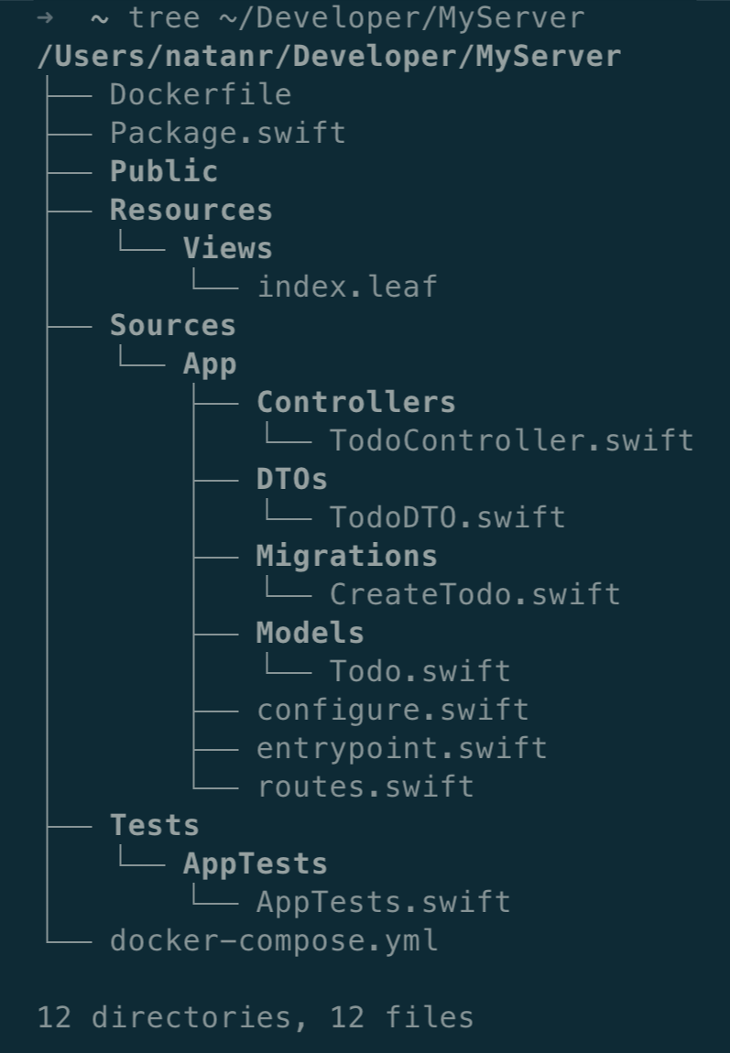The width and height of the screenshot is (730, 1053).
Task: Click entrypoint.swift in the output
Action: (401, 748)
